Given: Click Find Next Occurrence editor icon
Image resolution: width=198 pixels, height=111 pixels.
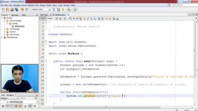Looking at the screenshot, I should [x=77, y=18].
